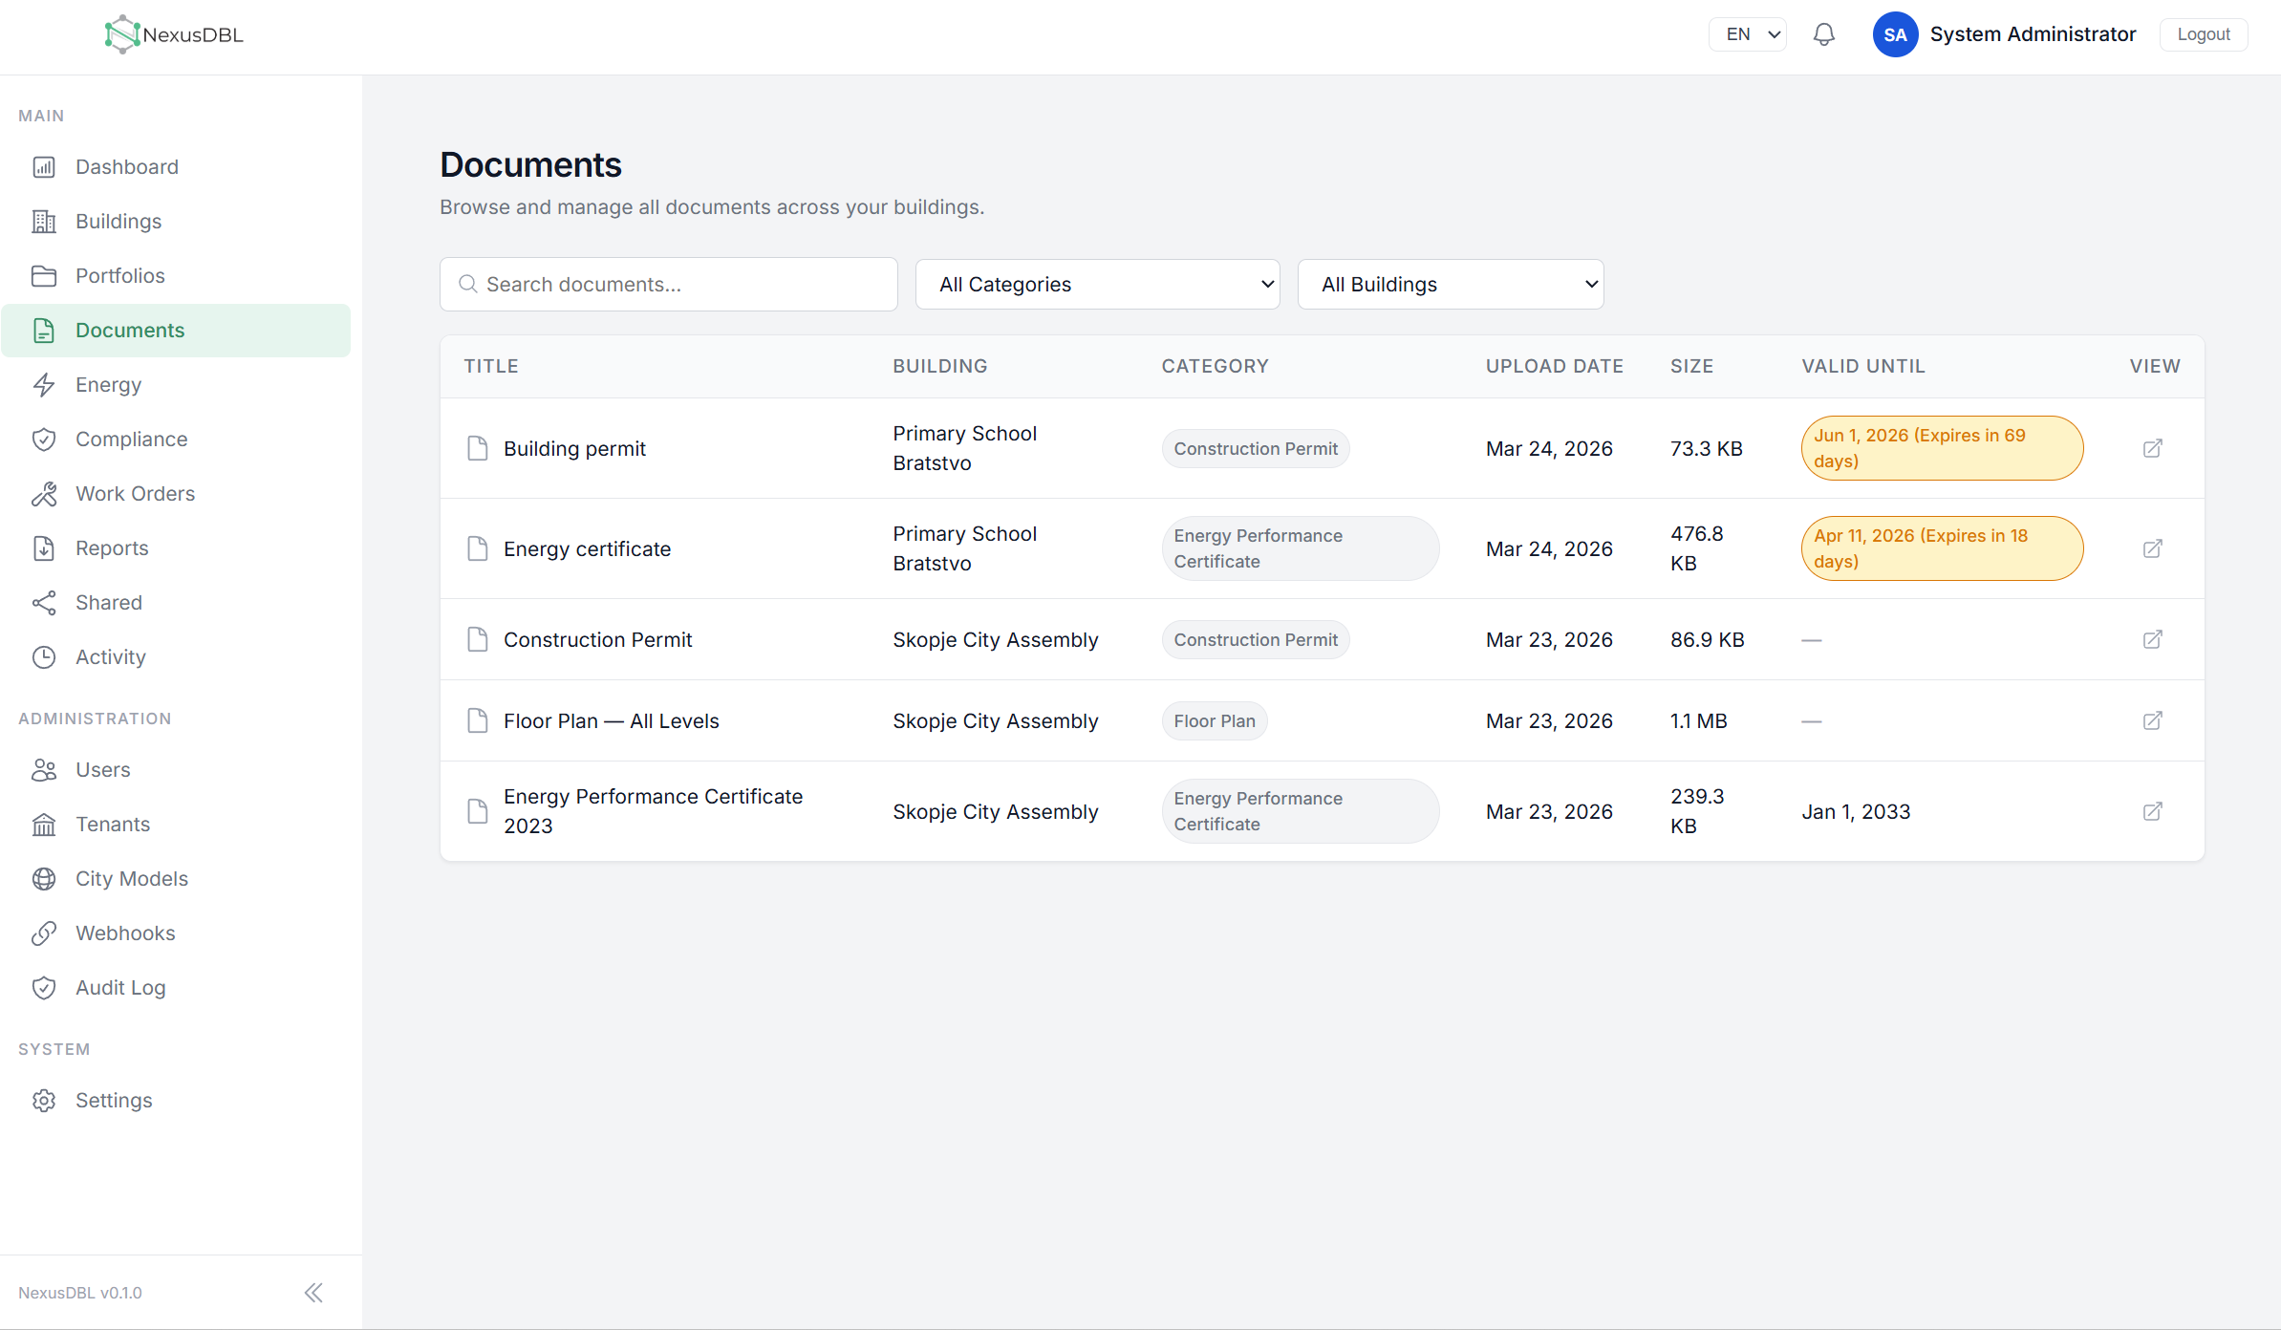The height and width of the screenshot is (1330, 2281).
Task: Click the City Models globe icon
Action: [x=44, y=879]
